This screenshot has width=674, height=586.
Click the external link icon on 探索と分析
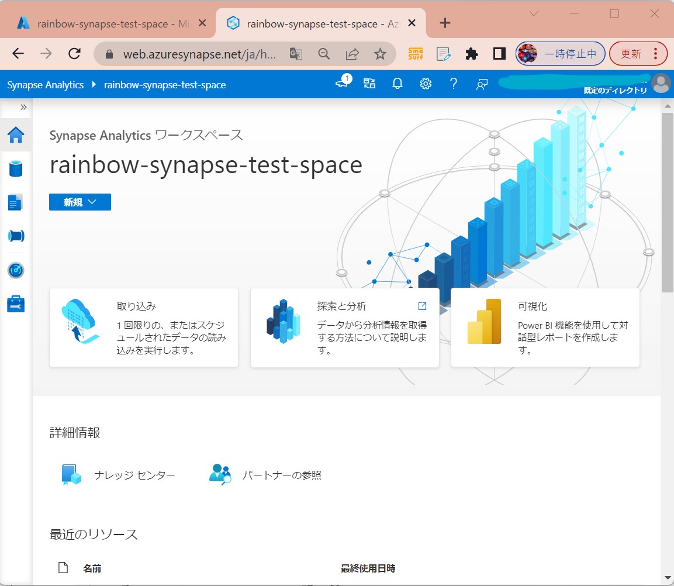[422, 306]
